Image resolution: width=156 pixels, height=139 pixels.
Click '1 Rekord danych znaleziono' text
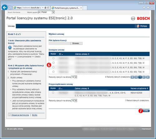(137, 101)
